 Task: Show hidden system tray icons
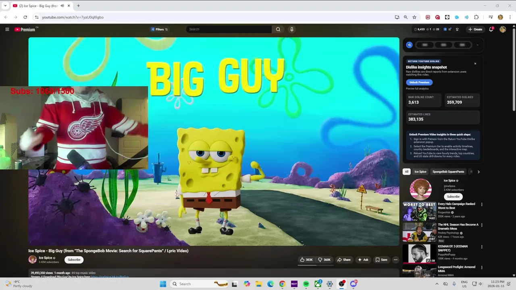coord(437,284)
